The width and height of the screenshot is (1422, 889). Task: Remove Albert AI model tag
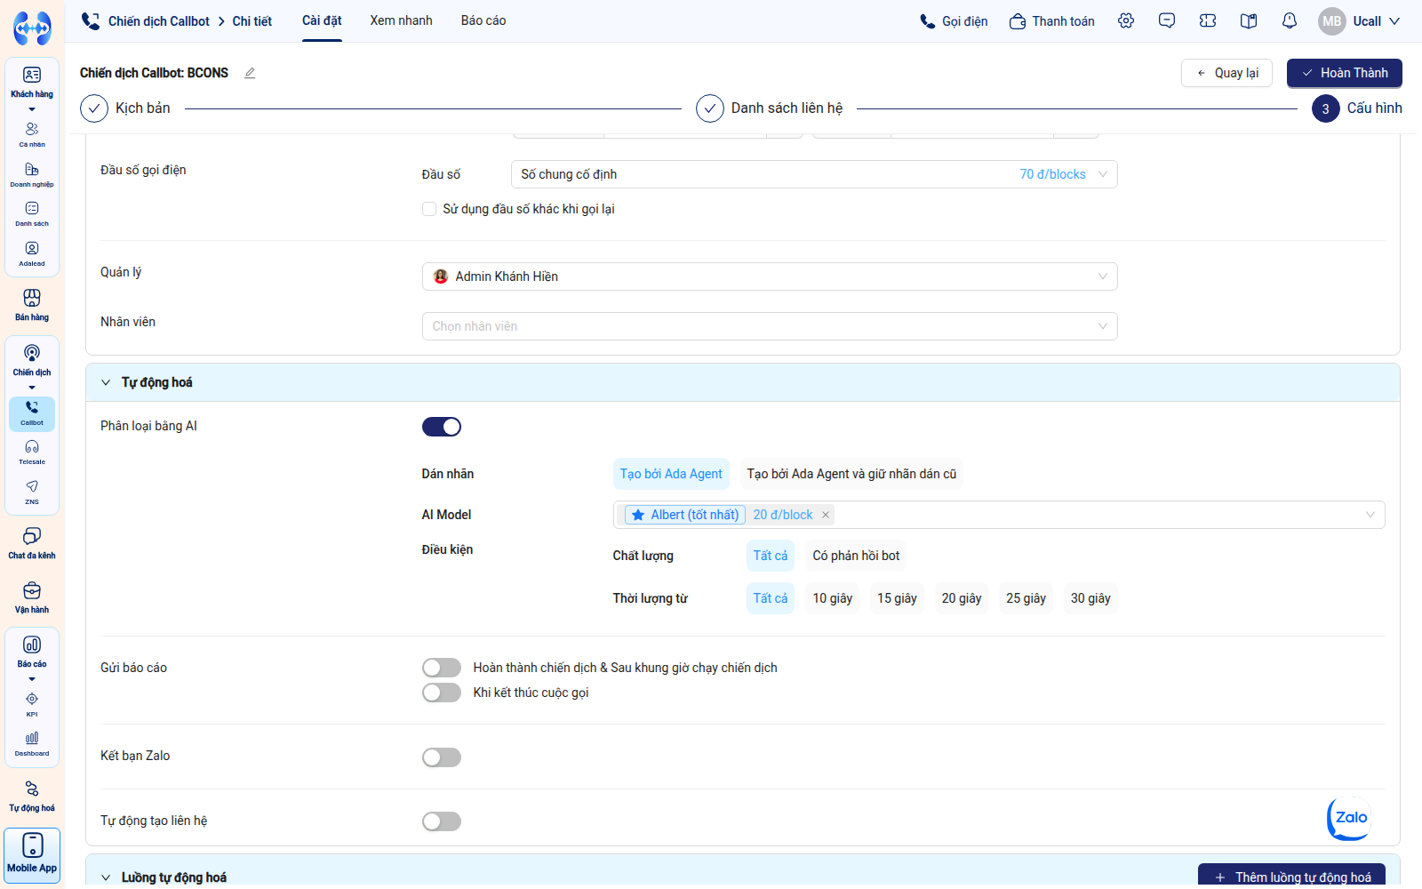pos(825,515)
